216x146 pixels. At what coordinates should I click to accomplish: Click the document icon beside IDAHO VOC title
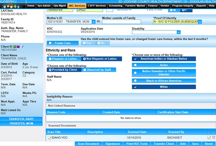(x=50, y=138)
